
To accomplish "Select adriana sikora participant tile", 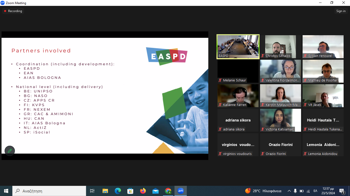I will 238,120.
